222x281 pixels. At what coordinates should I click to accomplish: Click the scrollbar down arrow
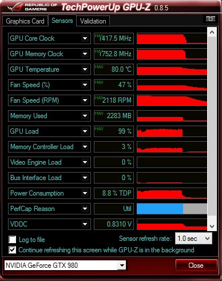coord(212,227)
